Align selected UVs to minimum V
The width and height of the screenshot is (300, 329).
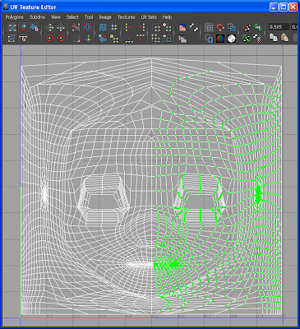(128, 39)
